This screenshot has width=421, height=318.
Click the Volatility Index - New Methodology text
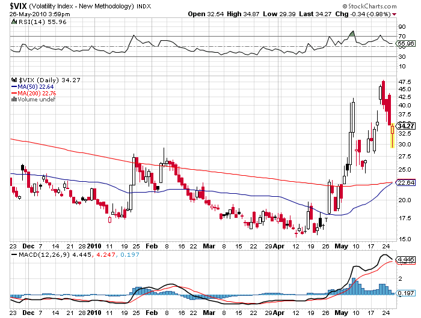[81, 6]
